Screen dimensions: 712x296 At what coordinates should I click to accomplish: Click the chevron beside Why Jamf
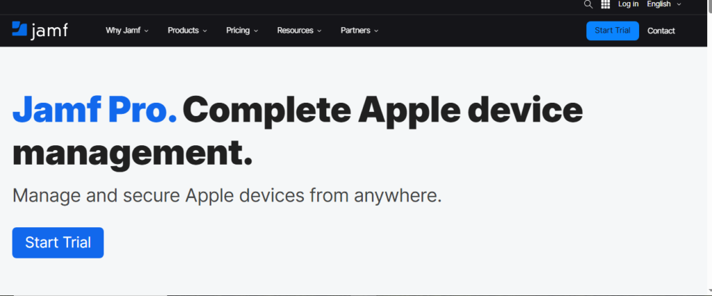tap(146, 31)
